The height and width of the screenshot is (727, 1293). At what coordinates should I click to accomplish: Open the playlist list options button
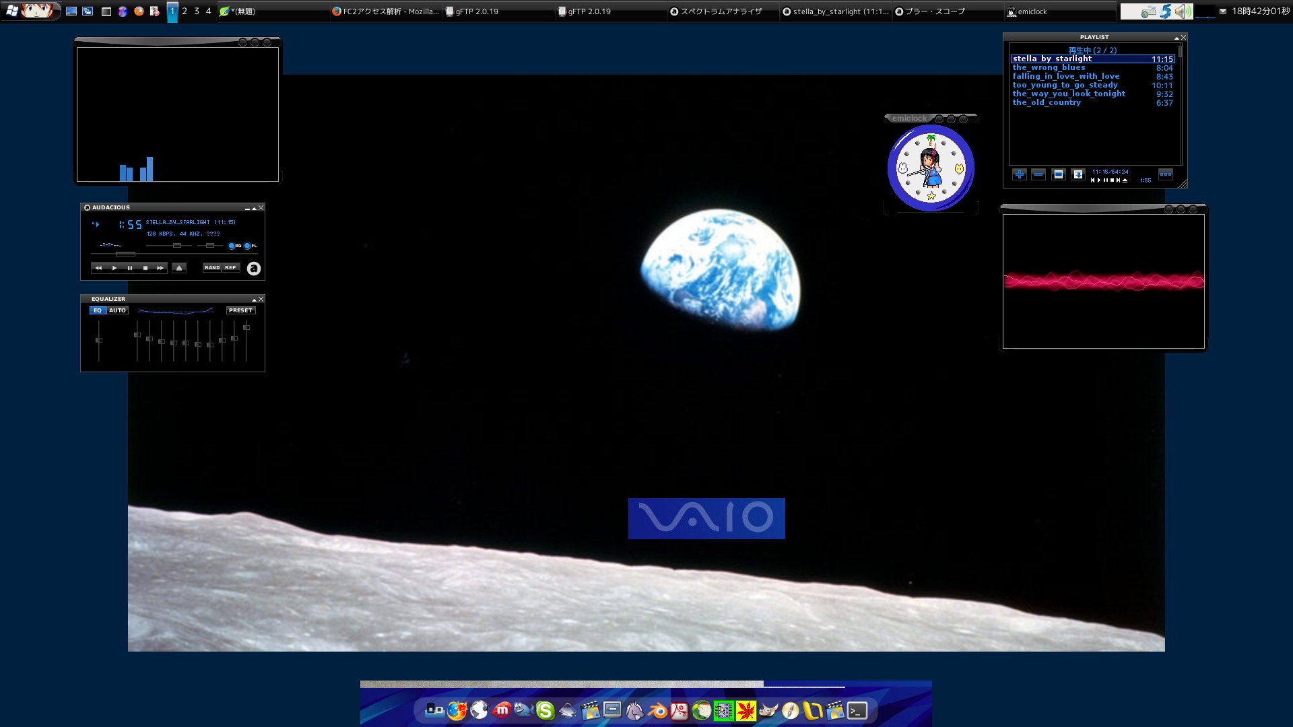[x=1166, y=174]
